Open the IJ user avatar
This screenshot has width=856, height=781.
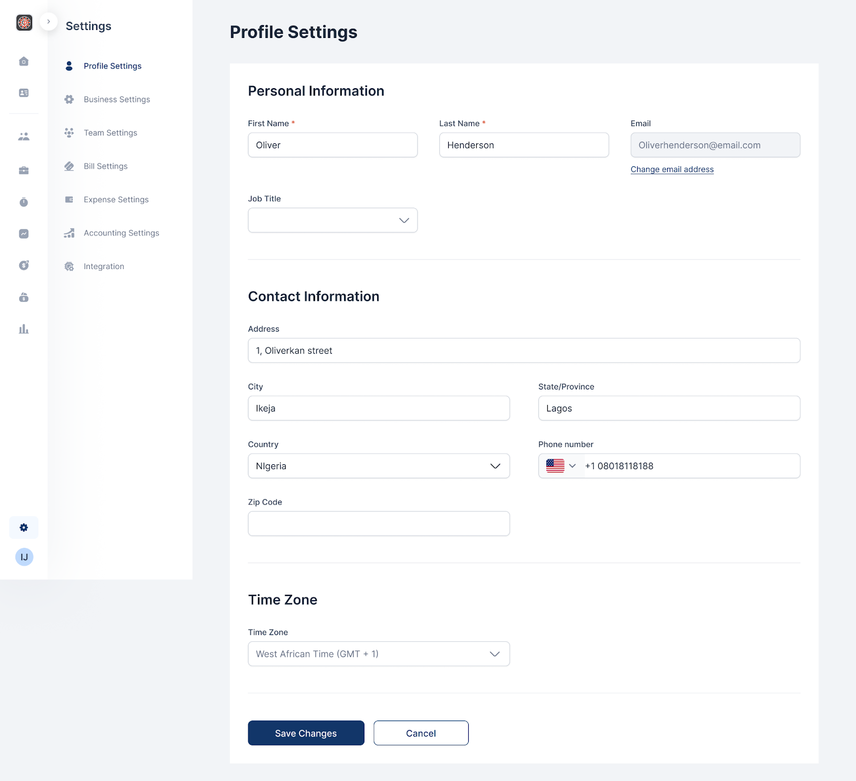(24, 557)
